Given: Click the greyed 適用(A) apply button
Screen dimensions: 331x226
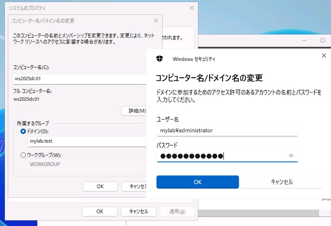Looking at the screenshot, I should point(177,212).
